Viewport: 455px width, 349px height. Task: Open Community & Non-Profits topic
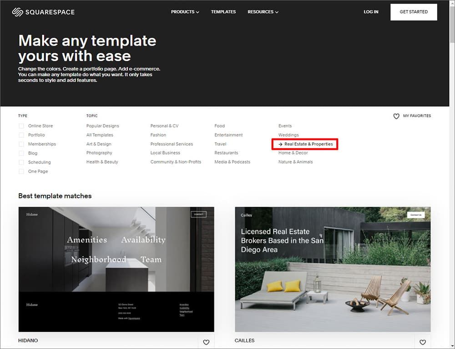[x=176, y=162]
